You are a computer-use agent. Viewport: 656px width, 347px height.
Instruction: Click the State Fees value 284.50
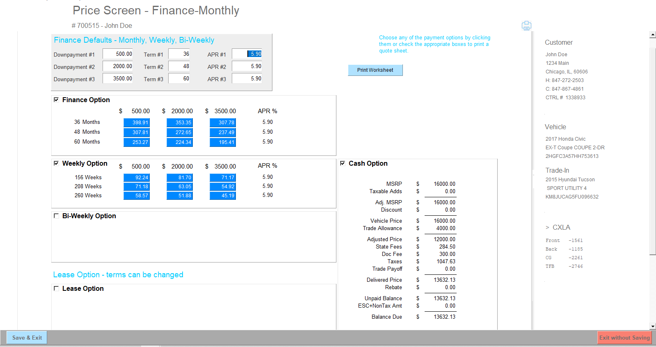click(447, 247)
